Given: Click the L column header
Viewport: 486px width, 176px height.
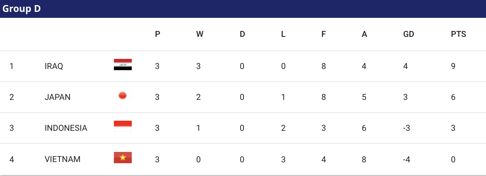Looking at the screenshot, I should coord(283,34).
